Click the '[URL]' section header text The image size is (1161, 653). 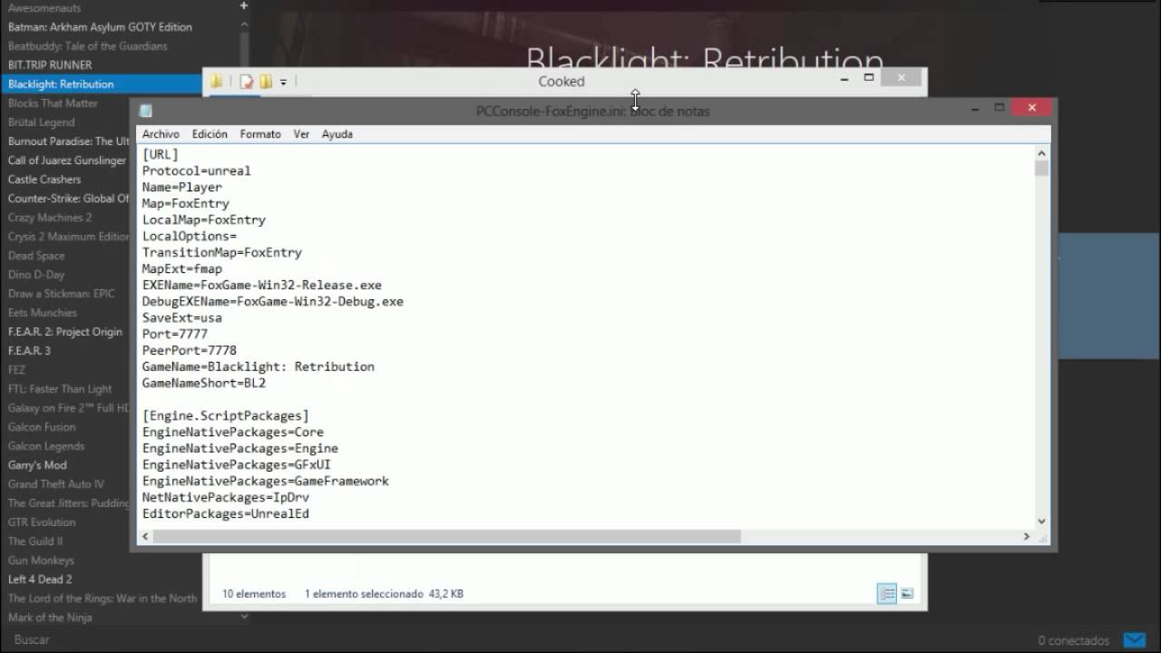tap(161, 154)
